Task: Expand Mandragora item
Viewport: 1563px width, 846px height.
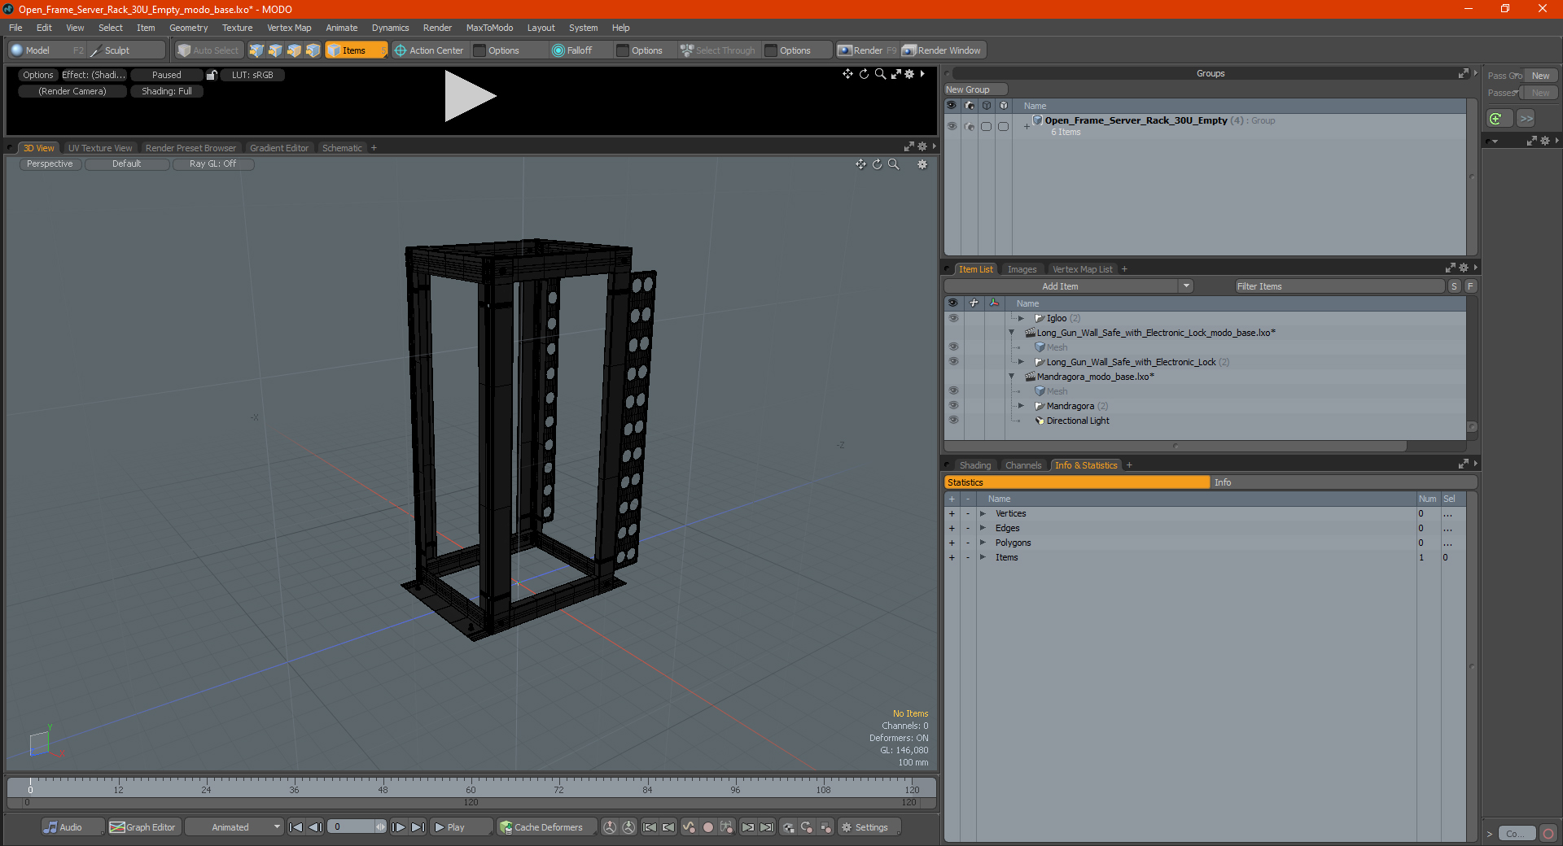Action: coord(1021,406)
